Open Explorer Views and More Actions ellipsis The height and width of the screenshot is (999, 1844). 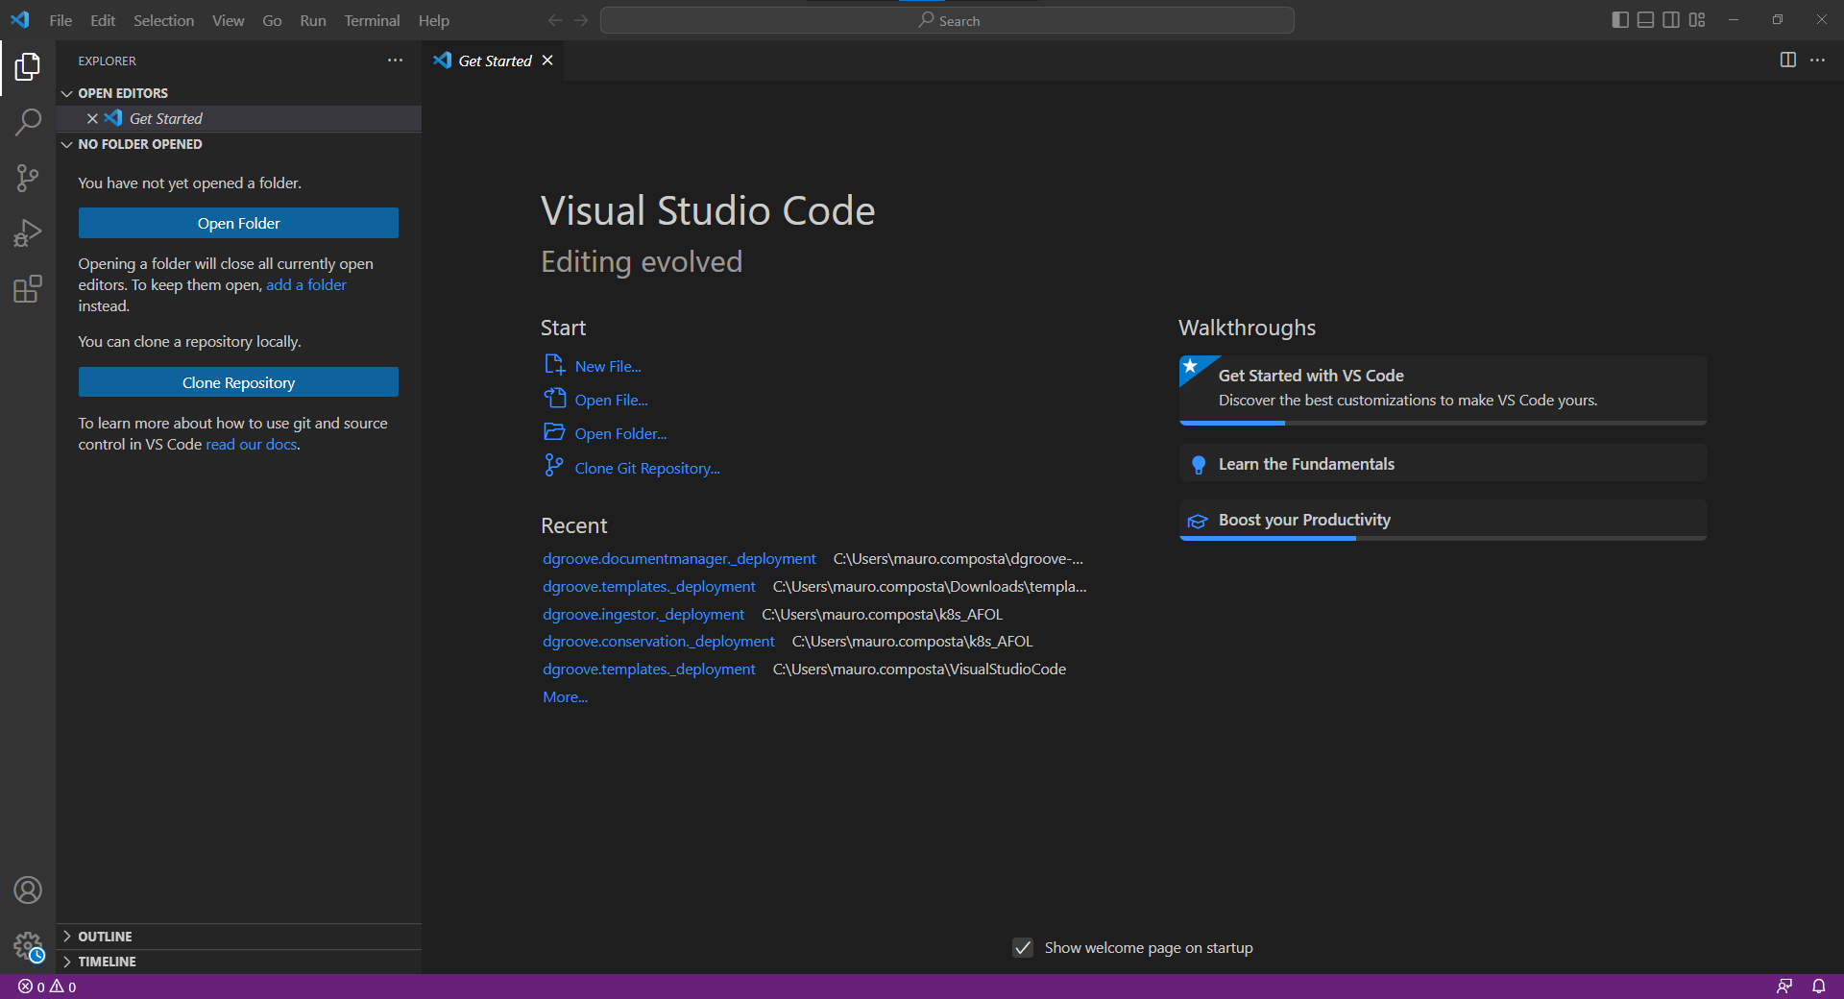395,60
